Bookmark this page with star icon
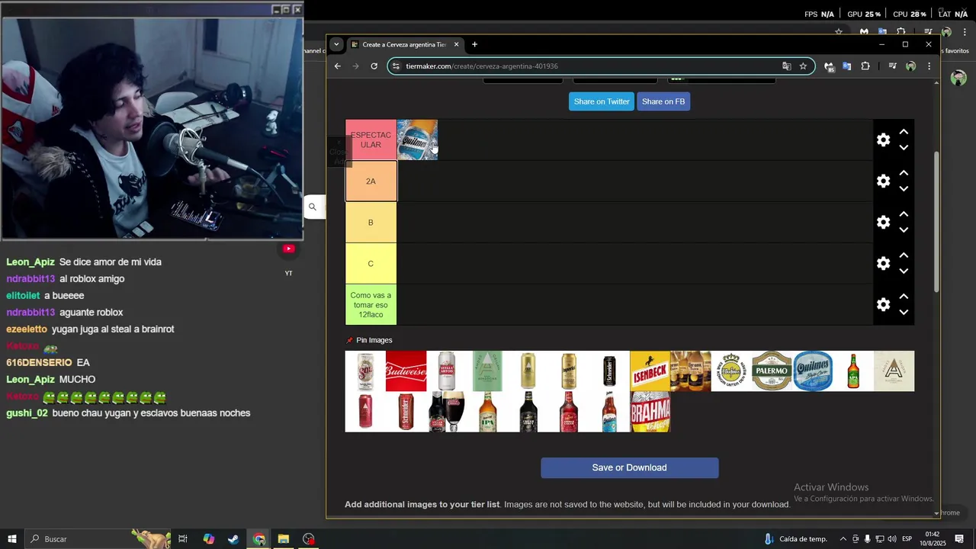 pos(803,66)
